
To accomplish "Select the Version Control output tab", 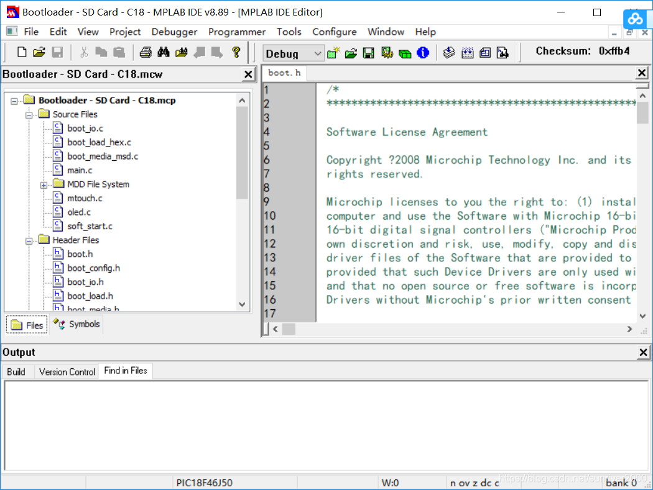I will coord(67,371).
